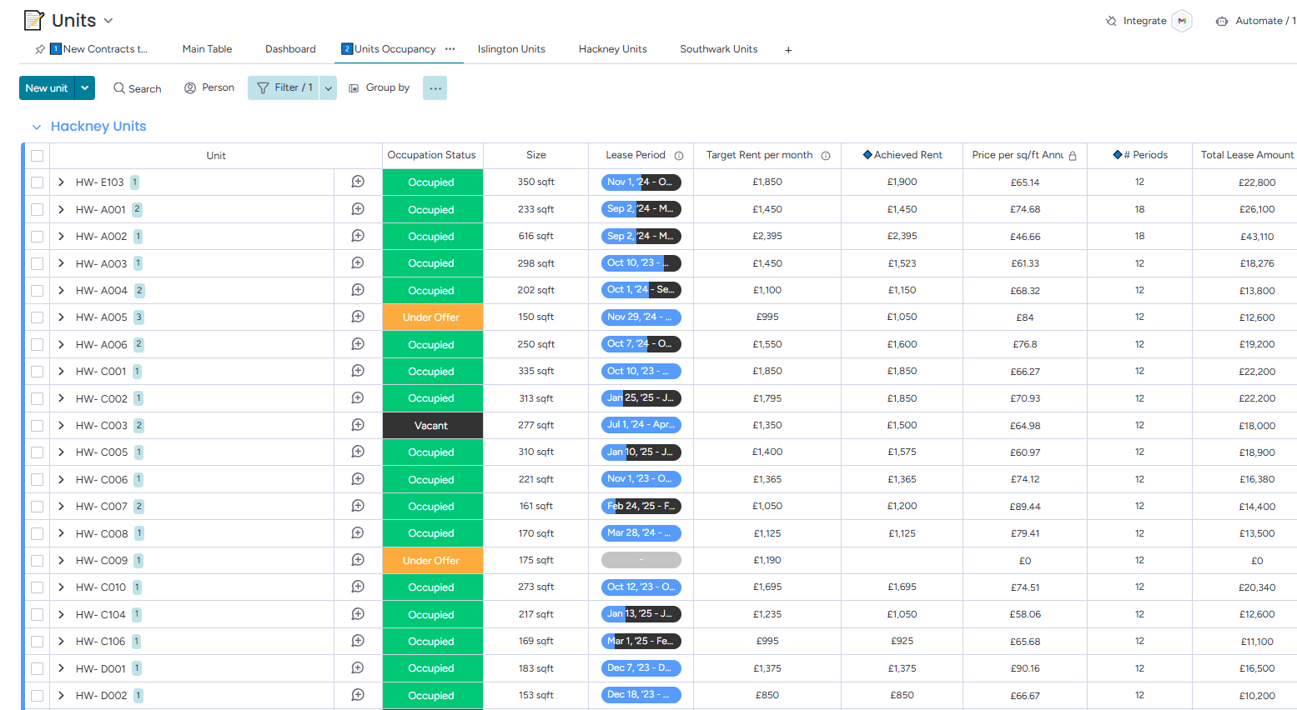Check the box for HW- A004
This screenshot has width=1297, height=710.
pyautogui.click(x=37, y=291)
